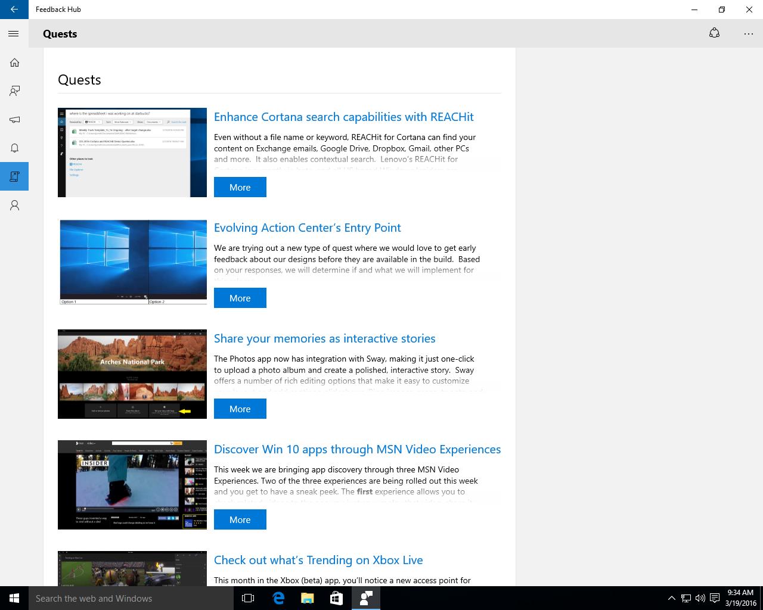Click the 'Search the web and Windows' box
Screen dimensions: 763x610
[x=131, y=598]
